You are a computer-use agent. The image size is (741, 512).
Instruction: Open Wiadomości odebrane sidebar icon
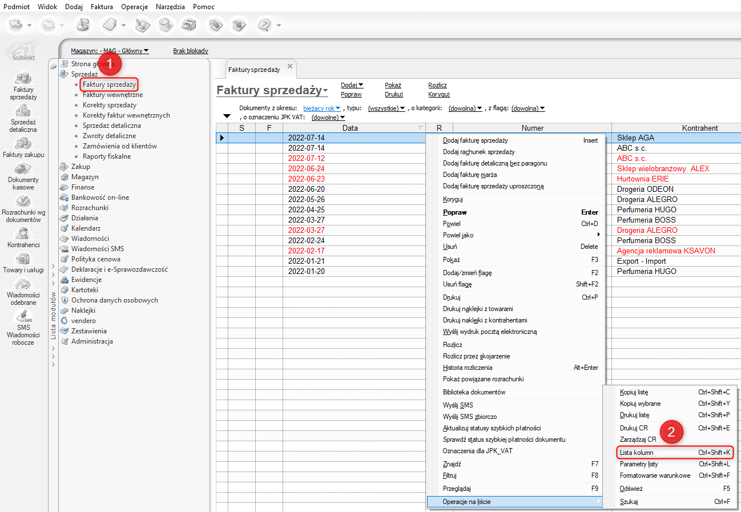click(x=23, y=284)
